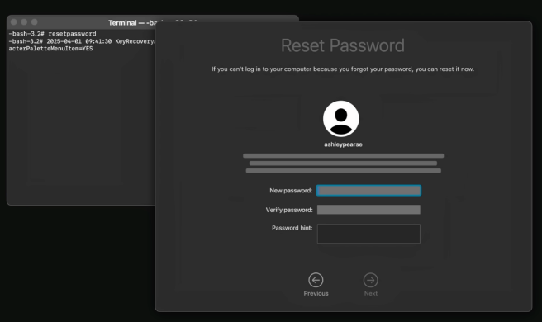Click the Password hint: label
The width and height of the screenshot is (542, 322).
coord(292,228)
